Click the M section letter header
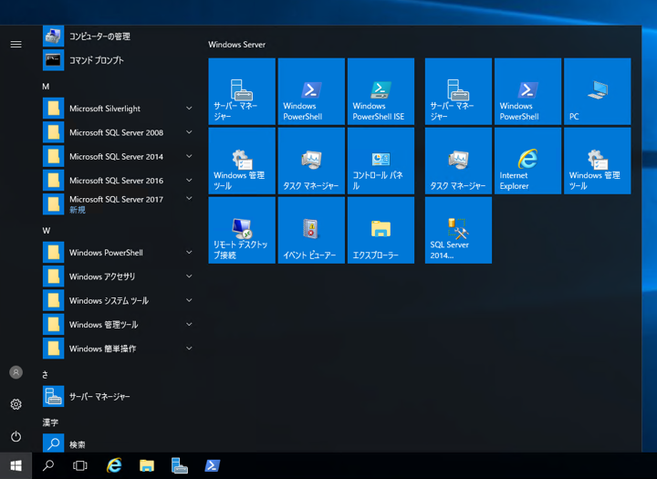This screenshot has height=479, width=657. (46, 87)
